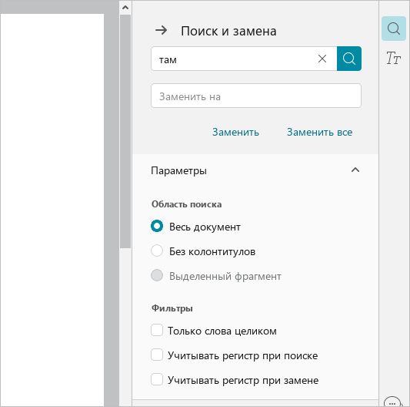Open the more options ellipsis icon
Screen dimensions: 410x407
tap(392, 402)
